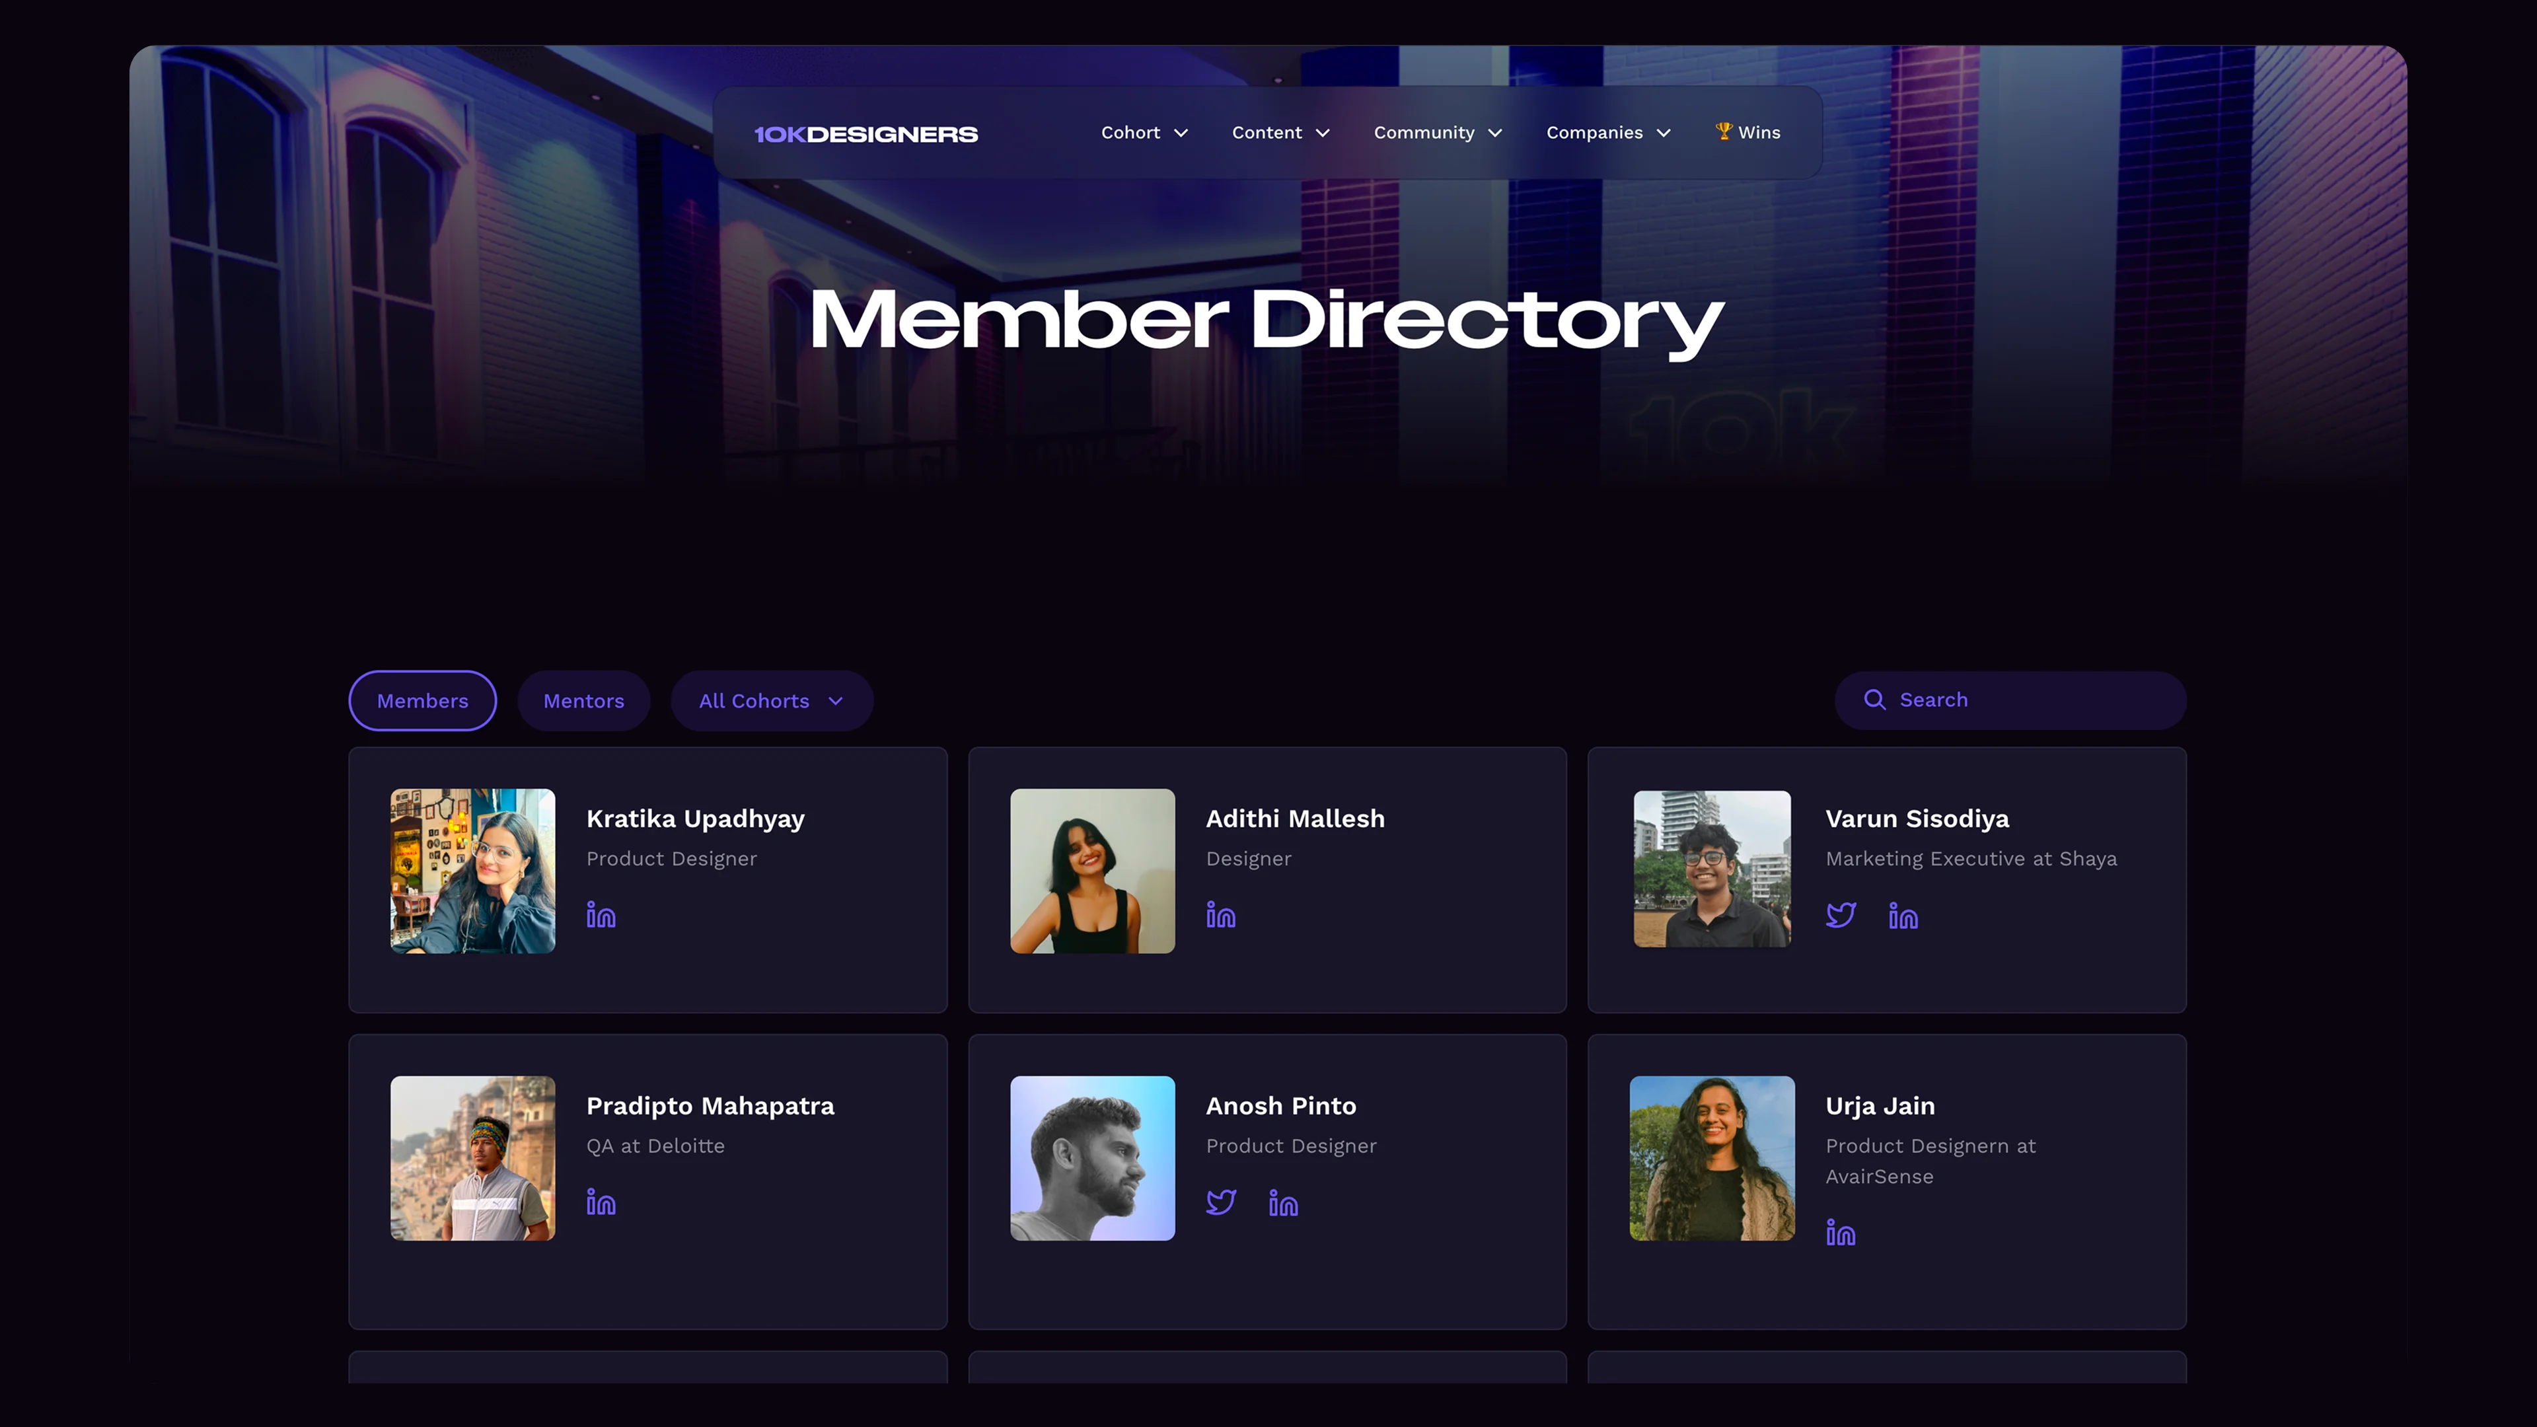Open the Content menu
This screenshot has width=2537, height=1427.
coord(1280,133)
